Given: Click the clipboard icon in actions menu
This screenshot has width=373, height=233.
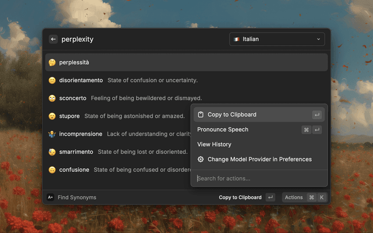Looking at the screenshot, I should (201, 115).
